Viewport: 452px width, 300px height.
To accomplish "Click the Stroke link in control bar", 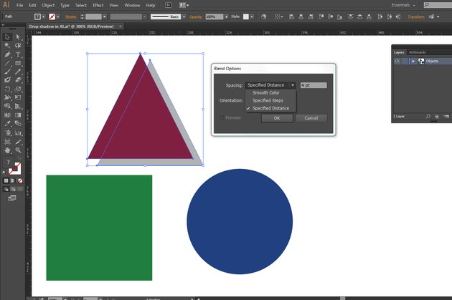I will point(71,16).
